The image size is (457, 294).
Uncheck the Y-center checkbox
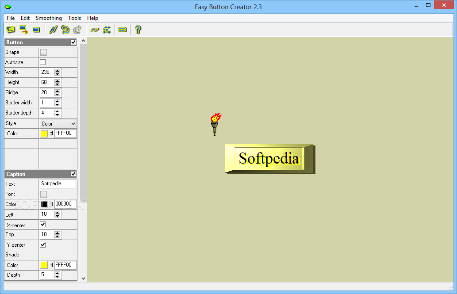tap(42, 245)
